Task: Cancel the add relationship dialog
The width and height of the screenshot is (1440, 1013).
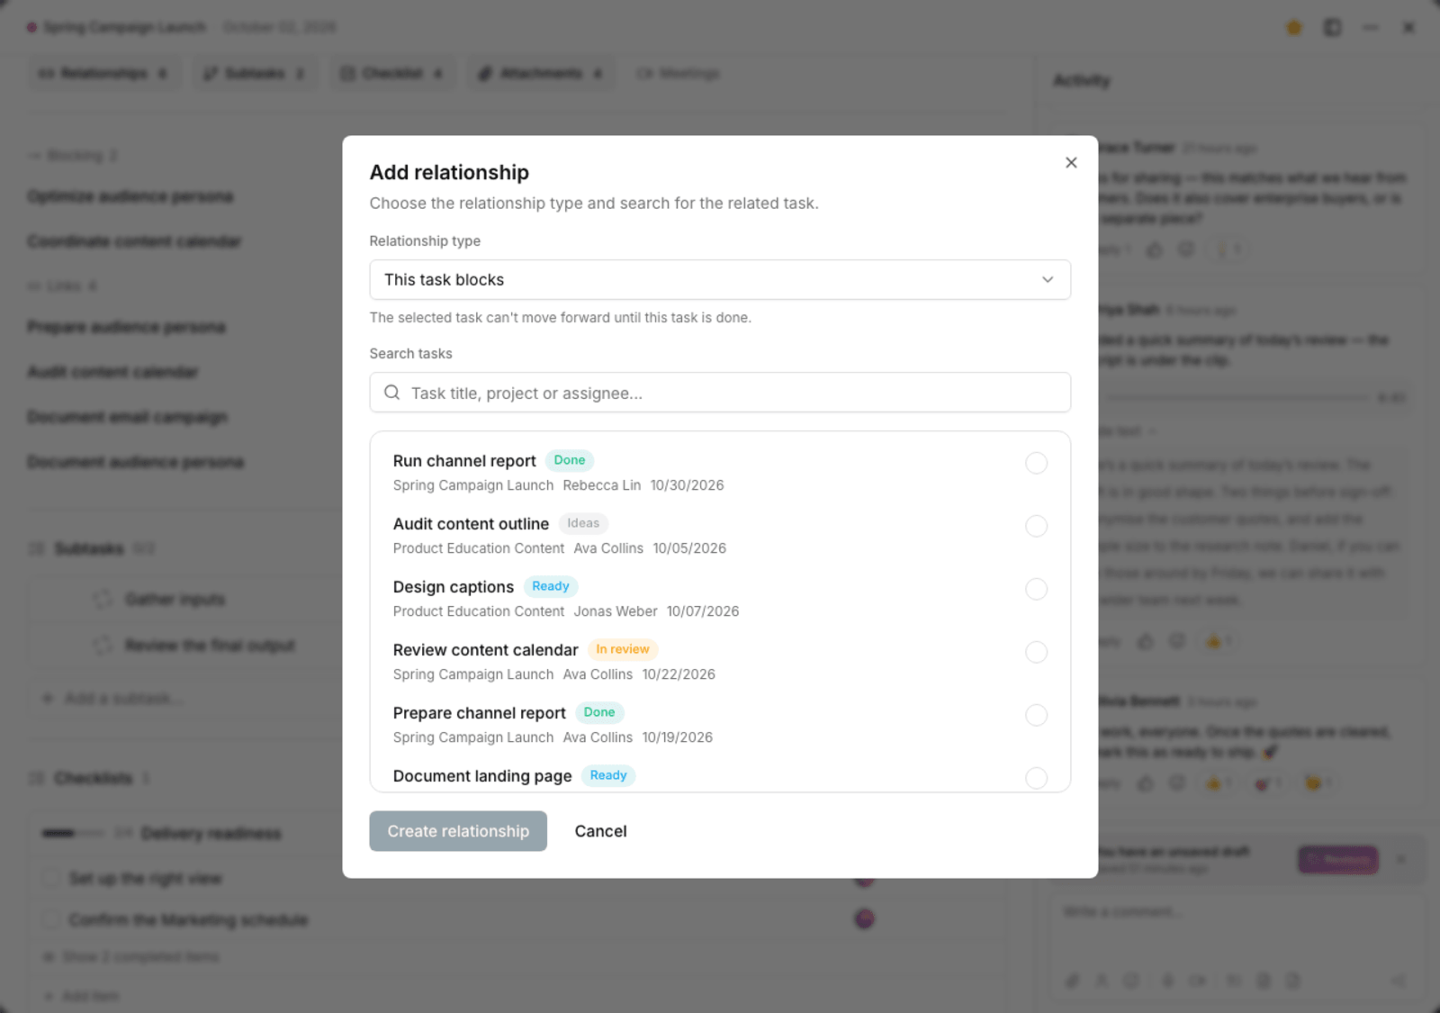Action: point(601,831)
